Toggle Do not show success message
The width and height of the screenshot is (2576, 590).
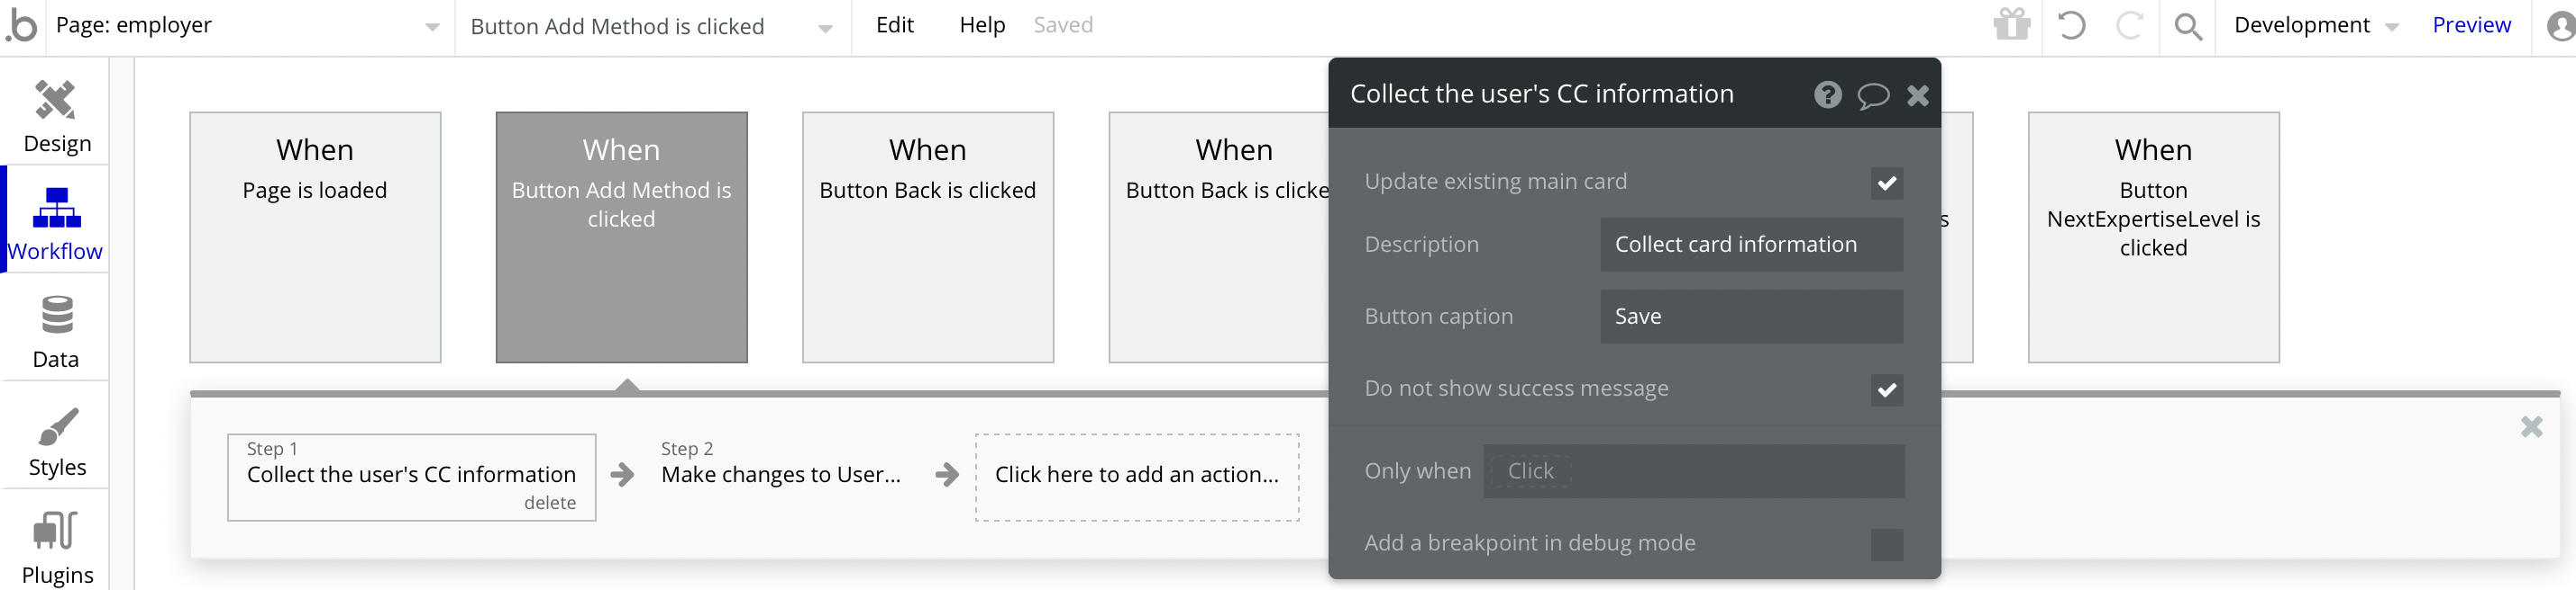coord(1886,389)
